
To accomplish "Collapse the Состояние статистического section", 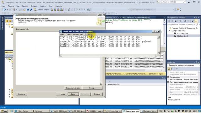I will pos(168,82).
